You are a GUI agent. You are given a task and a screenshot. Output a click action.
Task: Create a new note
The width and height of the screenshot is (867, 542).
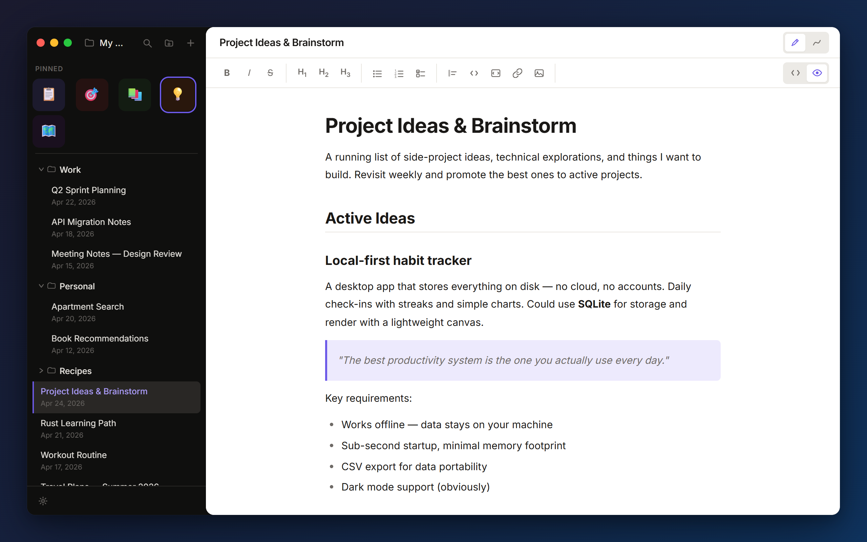click(191, 43)
